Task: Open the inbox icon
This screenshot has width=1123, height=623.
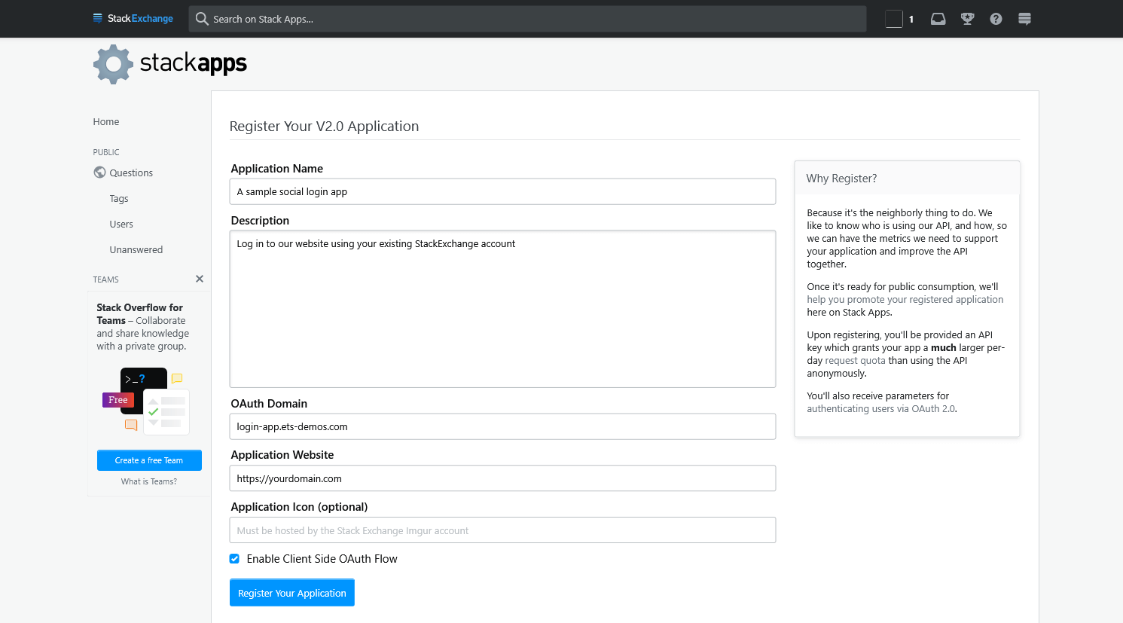Action: click(938, 19)
